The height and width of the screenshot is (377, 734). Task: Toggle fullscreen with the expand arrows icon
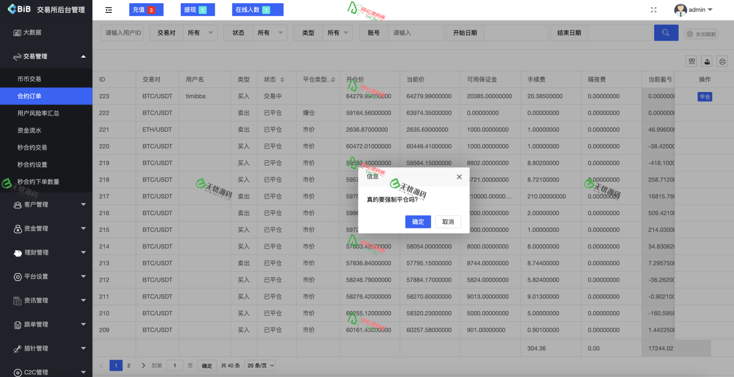tap(653, 9)
